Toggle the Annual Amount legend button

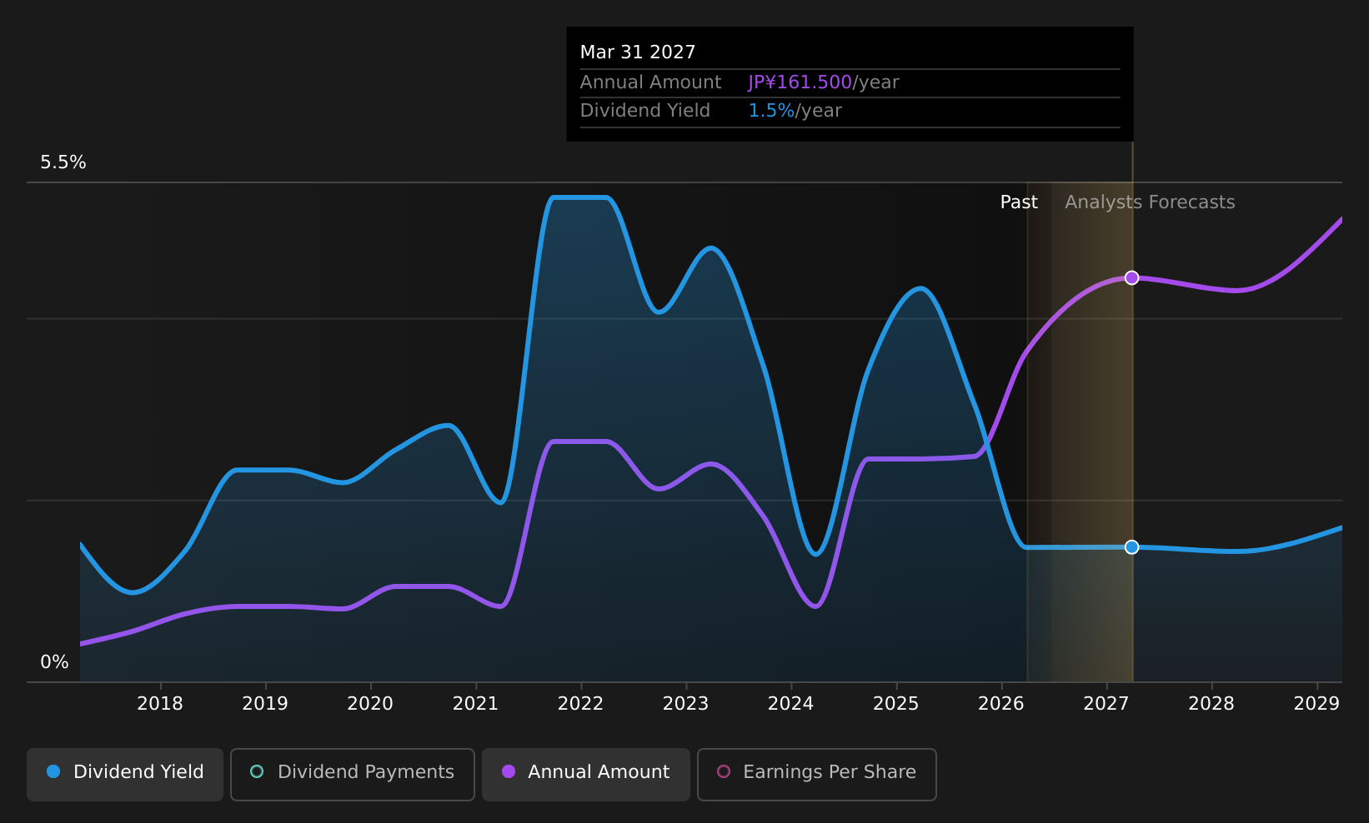coord(586,774)
